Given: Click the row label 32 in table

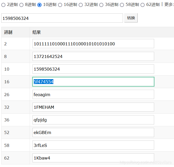Looking at the screenshot, I should [7, 107].
